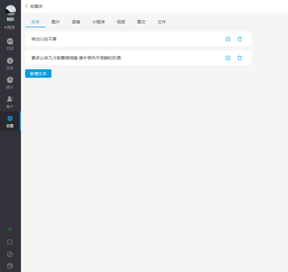
Task: Open the help question-mark icon
Action: (10, 266)
